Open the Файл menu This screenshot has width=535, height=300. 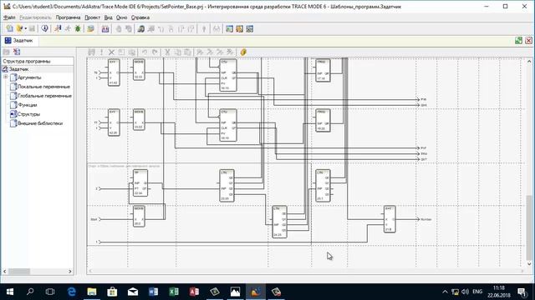9,17
